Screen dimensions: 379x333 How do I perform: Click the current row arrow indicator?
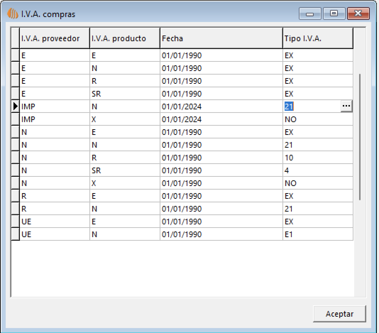pyautogui.click(x=15, y=106)
